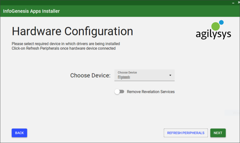Minimize the installer window
The height and width of the screenshot is (143, 240).
233,3
